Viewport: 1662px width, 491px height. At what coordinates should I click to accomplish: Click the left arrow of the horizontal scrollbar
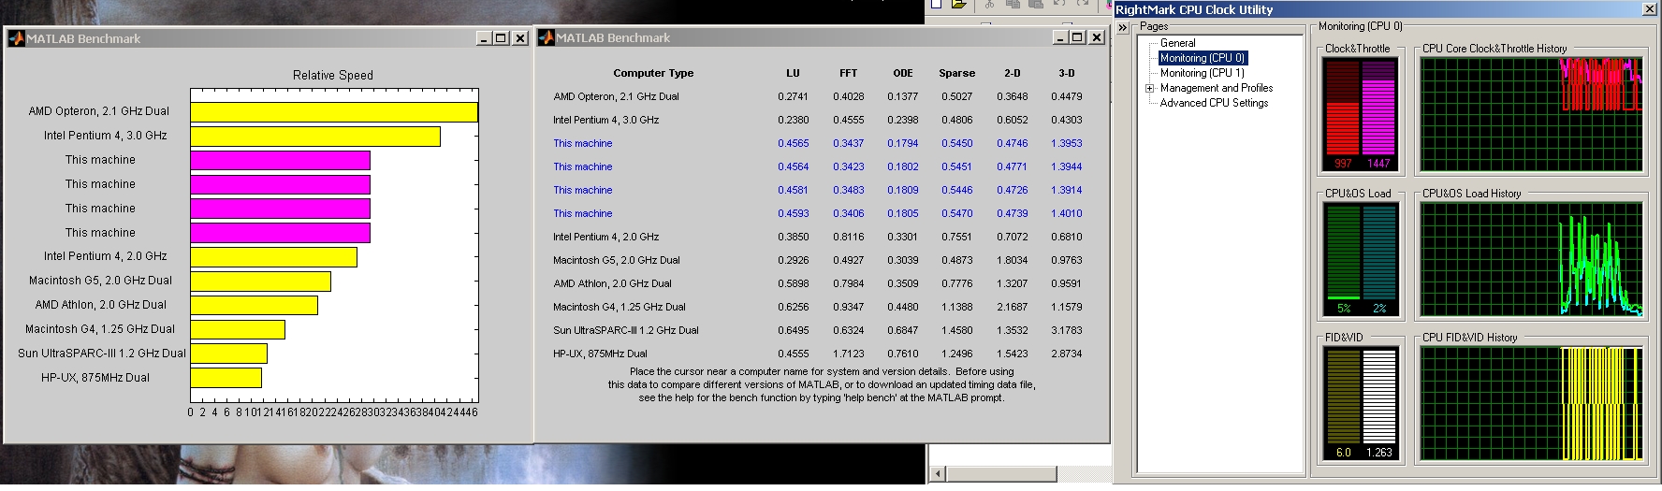click(x=938, y=473)
